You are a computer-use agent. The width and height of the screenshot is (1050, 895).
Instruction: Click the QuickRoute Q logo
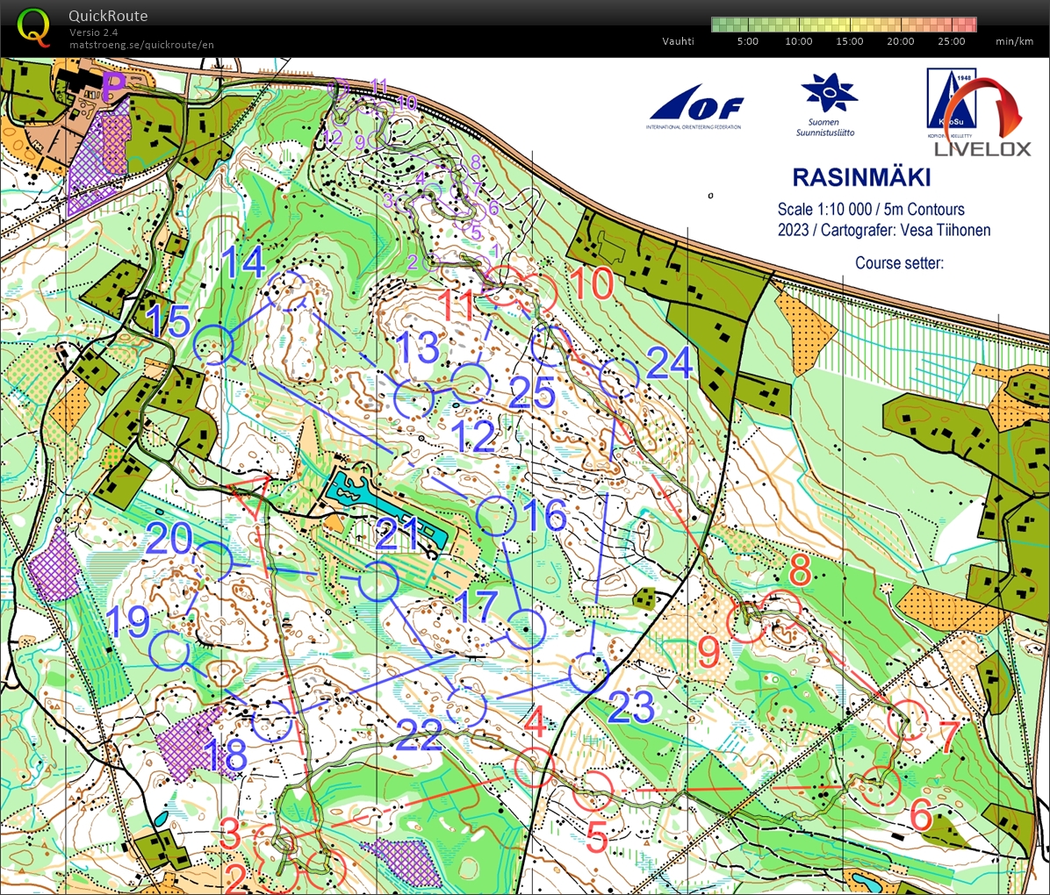33,27
